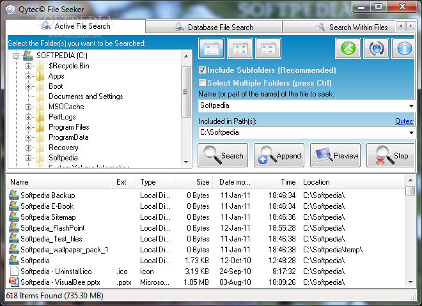Click the Program Files folder icon

point(40,127)
